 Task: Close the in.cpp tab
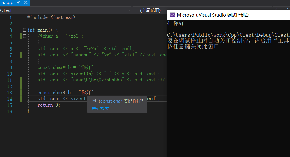(x=26, y=3)
